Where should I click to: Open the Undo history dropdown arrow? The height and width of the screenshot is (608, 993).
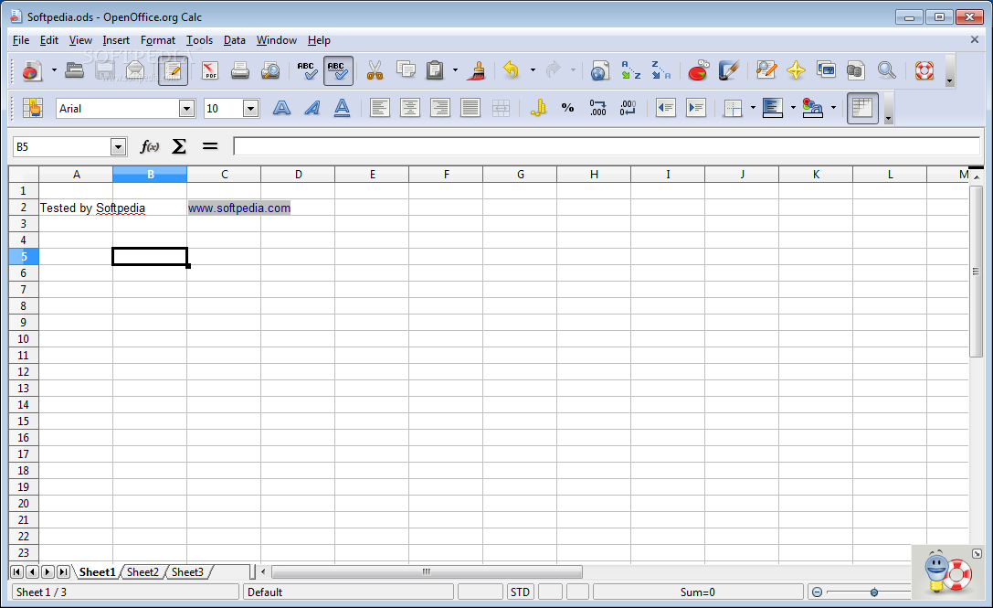(x=533, y=70)
